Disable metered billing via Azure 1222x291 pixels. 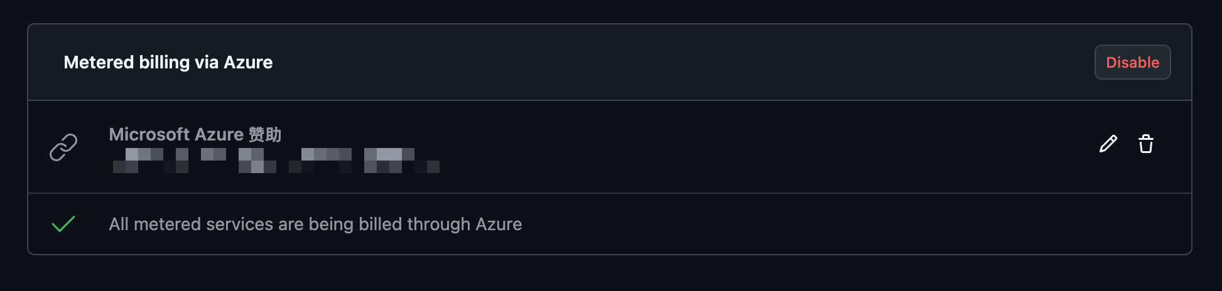[1132, 62]
